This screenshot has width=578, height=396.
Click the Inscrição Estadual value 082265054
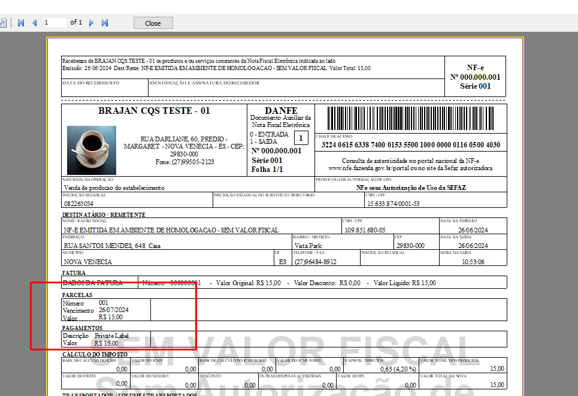[x=78, y=204]
